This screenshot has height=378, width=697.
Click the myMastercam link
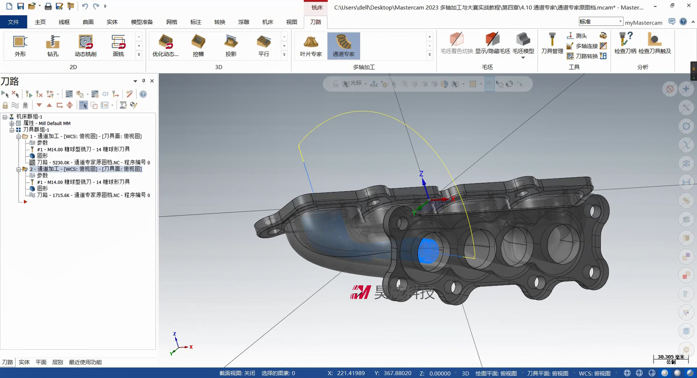coord(643,22)
